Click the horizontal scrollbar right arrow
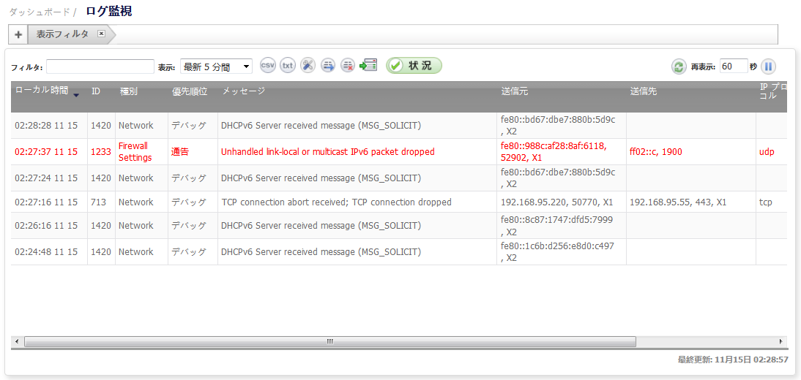This screenshot has width=801, height=380. [780, 341]
